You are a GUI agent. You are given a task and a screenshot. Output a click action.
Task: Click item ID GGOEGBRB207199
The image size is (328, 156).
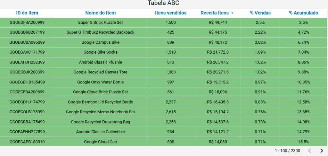(x=27, y=32)
